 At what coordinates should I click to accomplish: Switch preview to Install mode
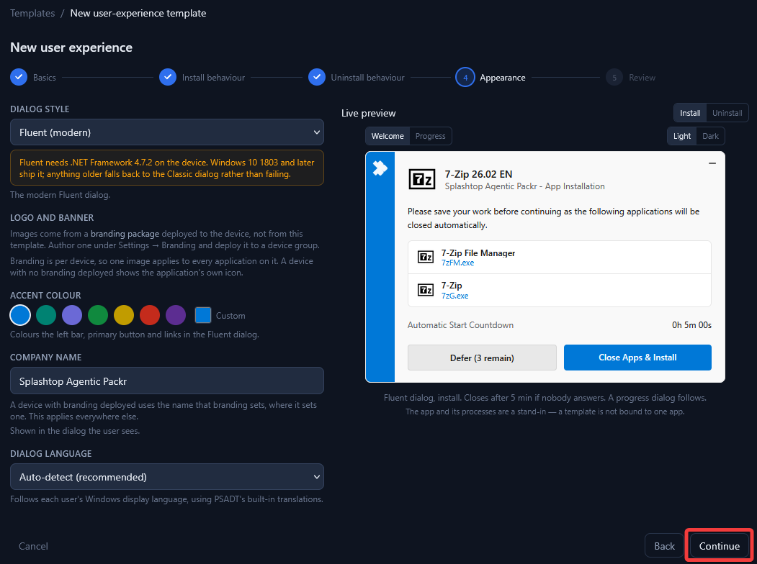coord(690,113)
